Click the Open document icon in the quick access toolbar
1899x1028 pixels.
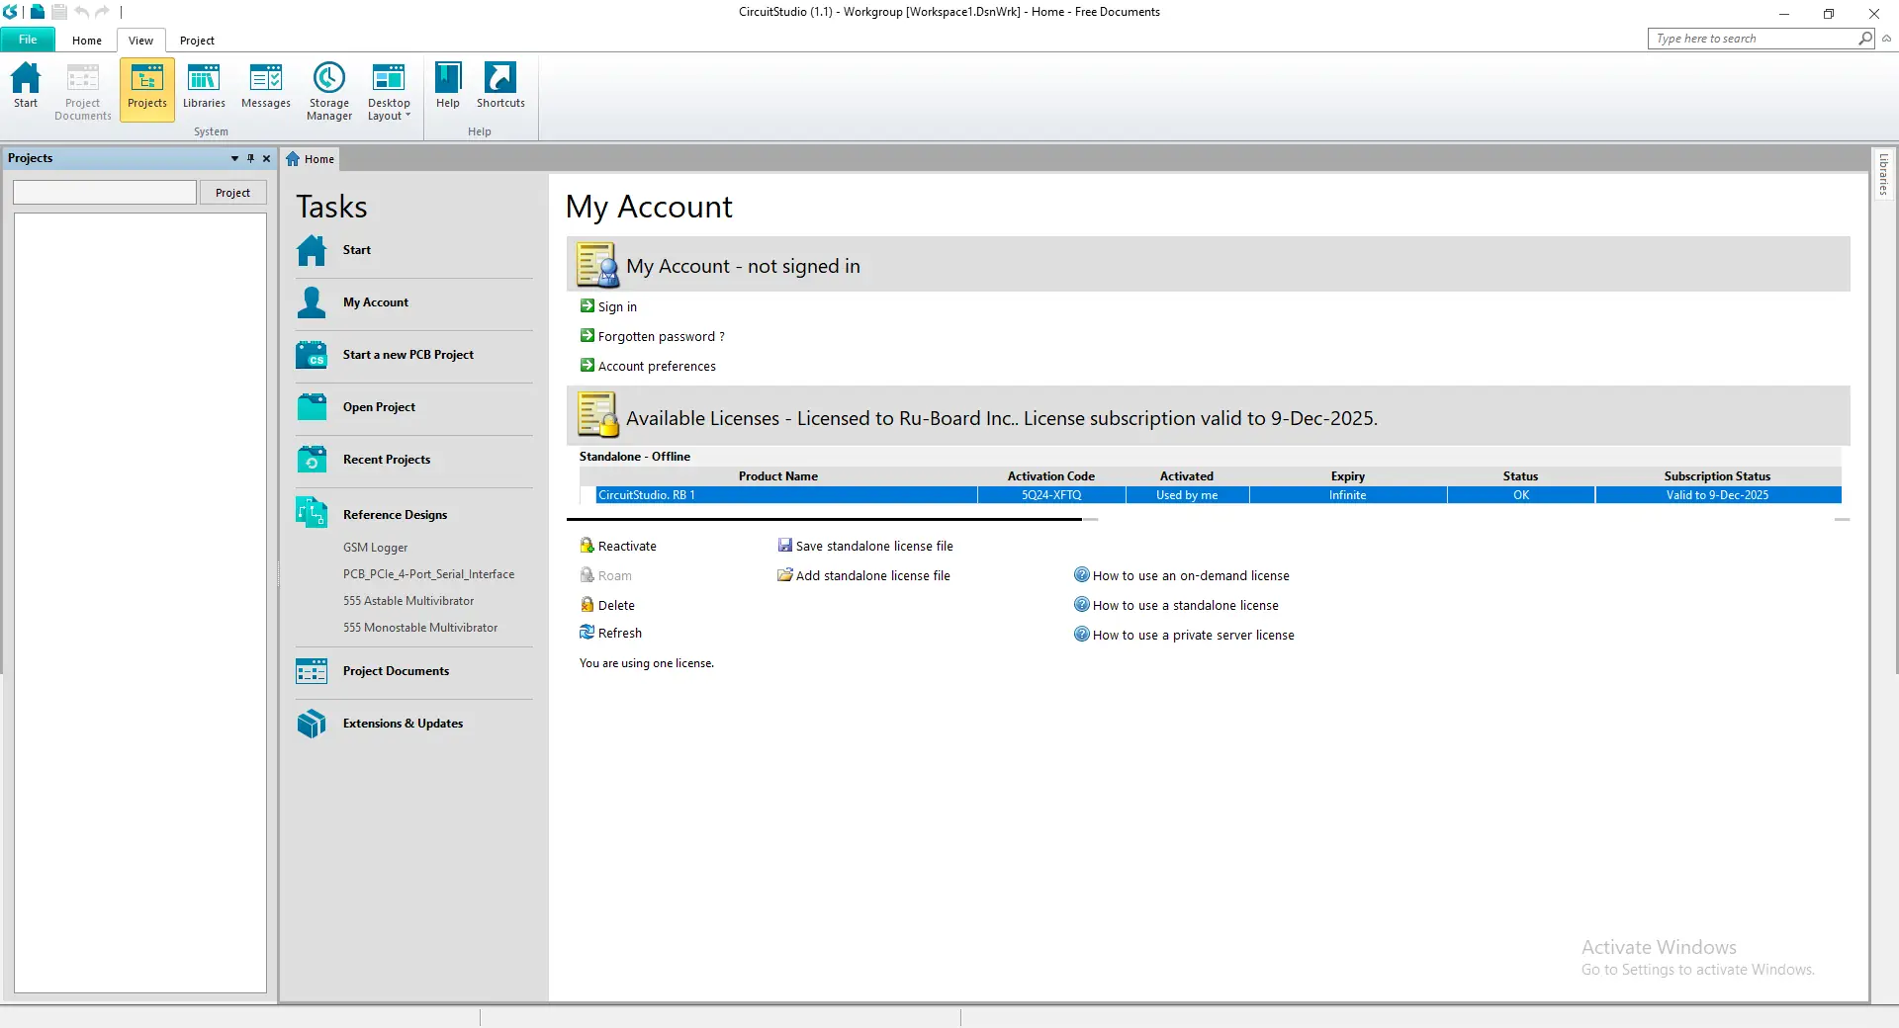(x=38, y=12)
